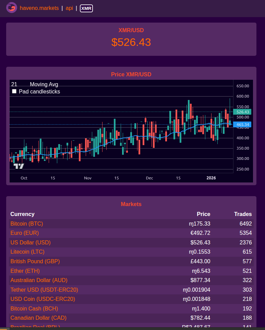Open the USD Coin (USDC-ERC20) market
265x330 pixels.
[43, 299]
